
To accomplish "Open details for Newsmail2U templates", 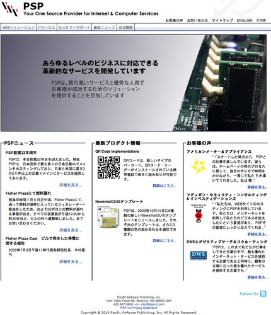I will tap(164, 241).
